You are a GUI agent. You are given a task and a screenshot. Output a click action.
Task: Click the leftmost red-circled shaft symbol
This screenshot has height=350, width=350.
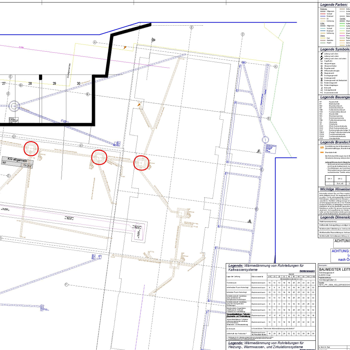pyautogui.click(x=31, y=148)
